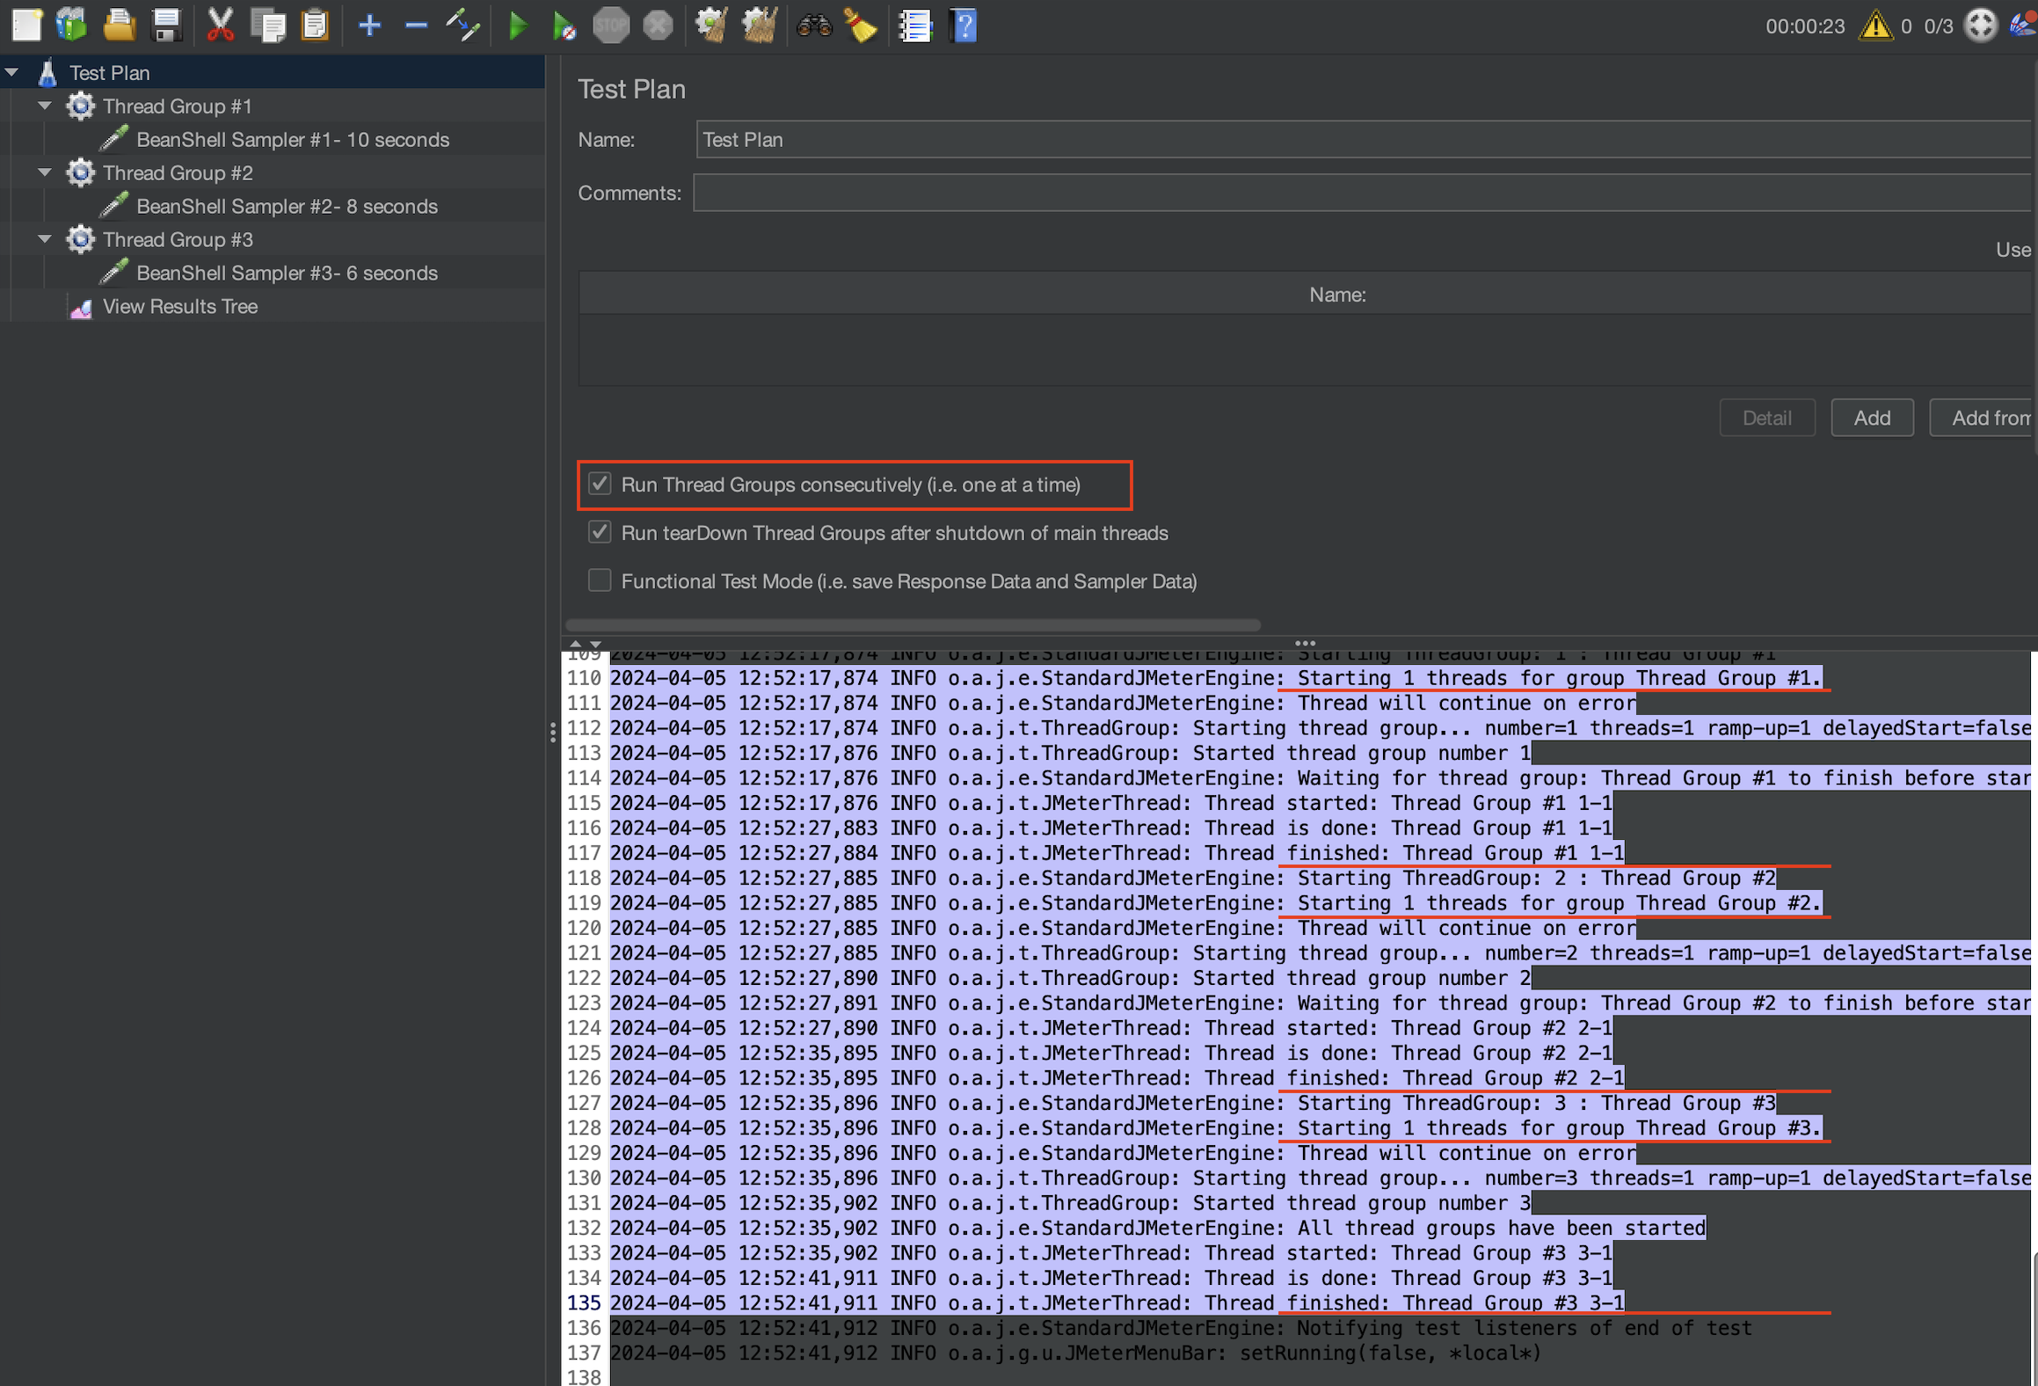Click the Comments input field

coord(1361,193)
